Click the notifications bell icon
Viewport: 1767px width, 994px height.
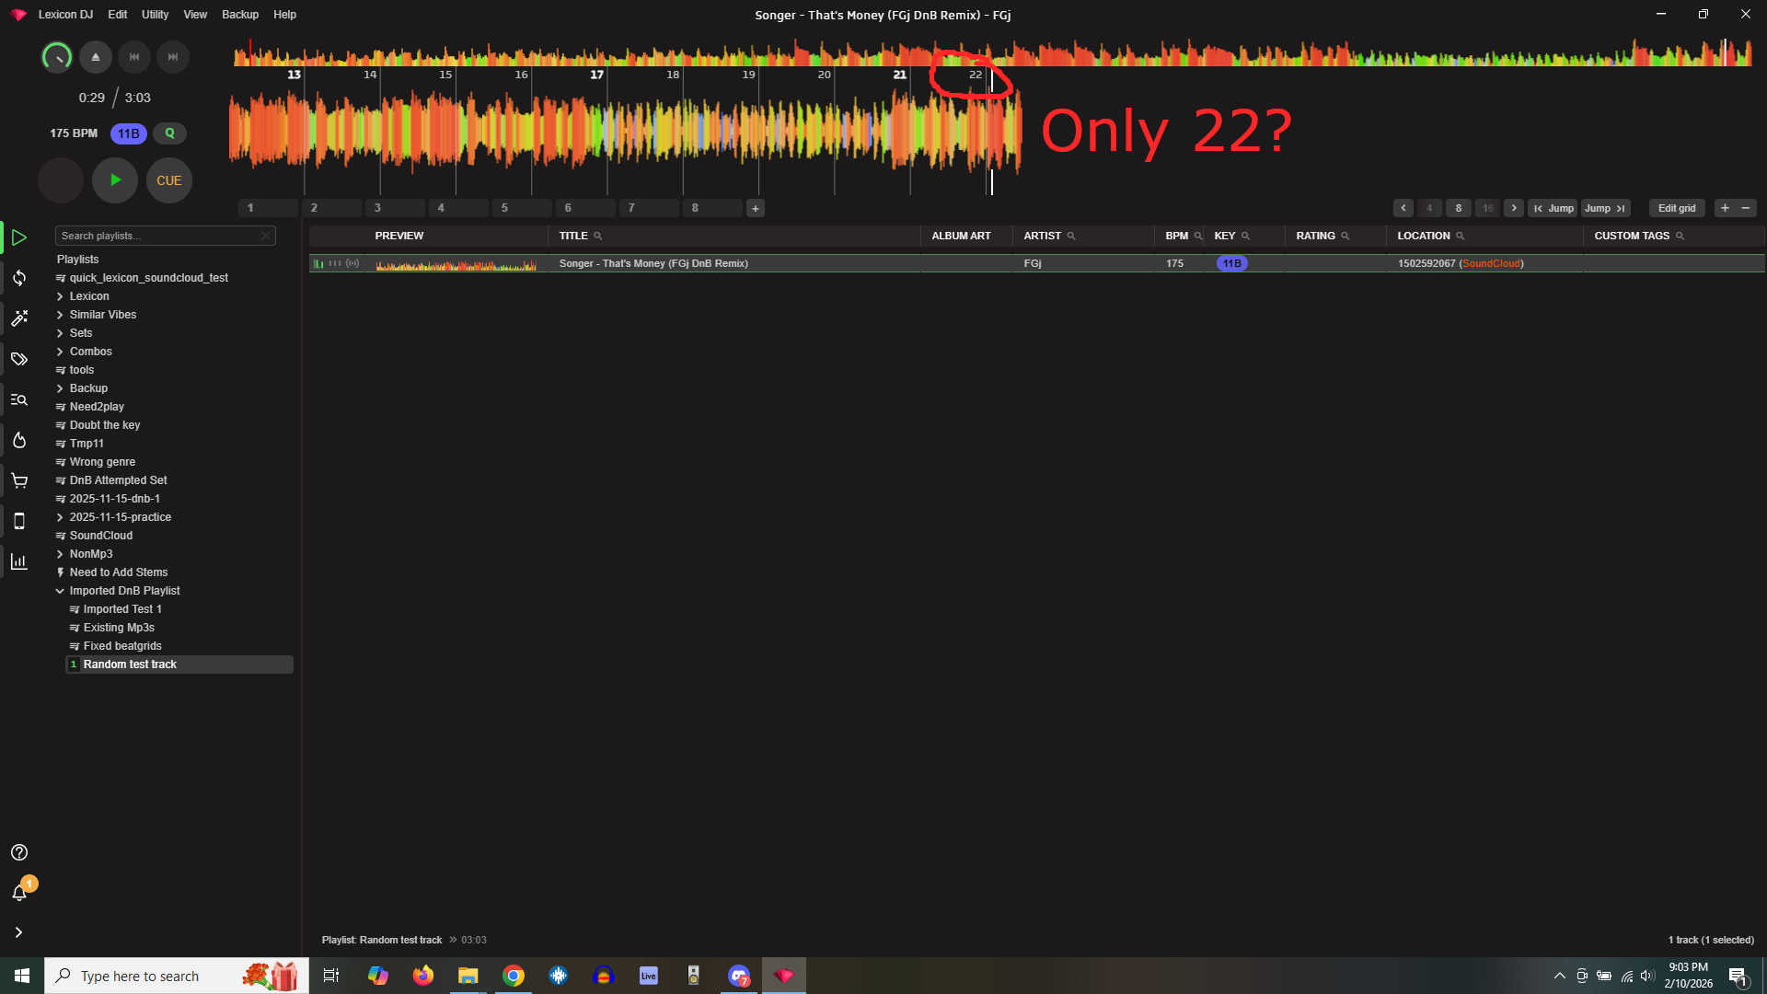(19, 893)
